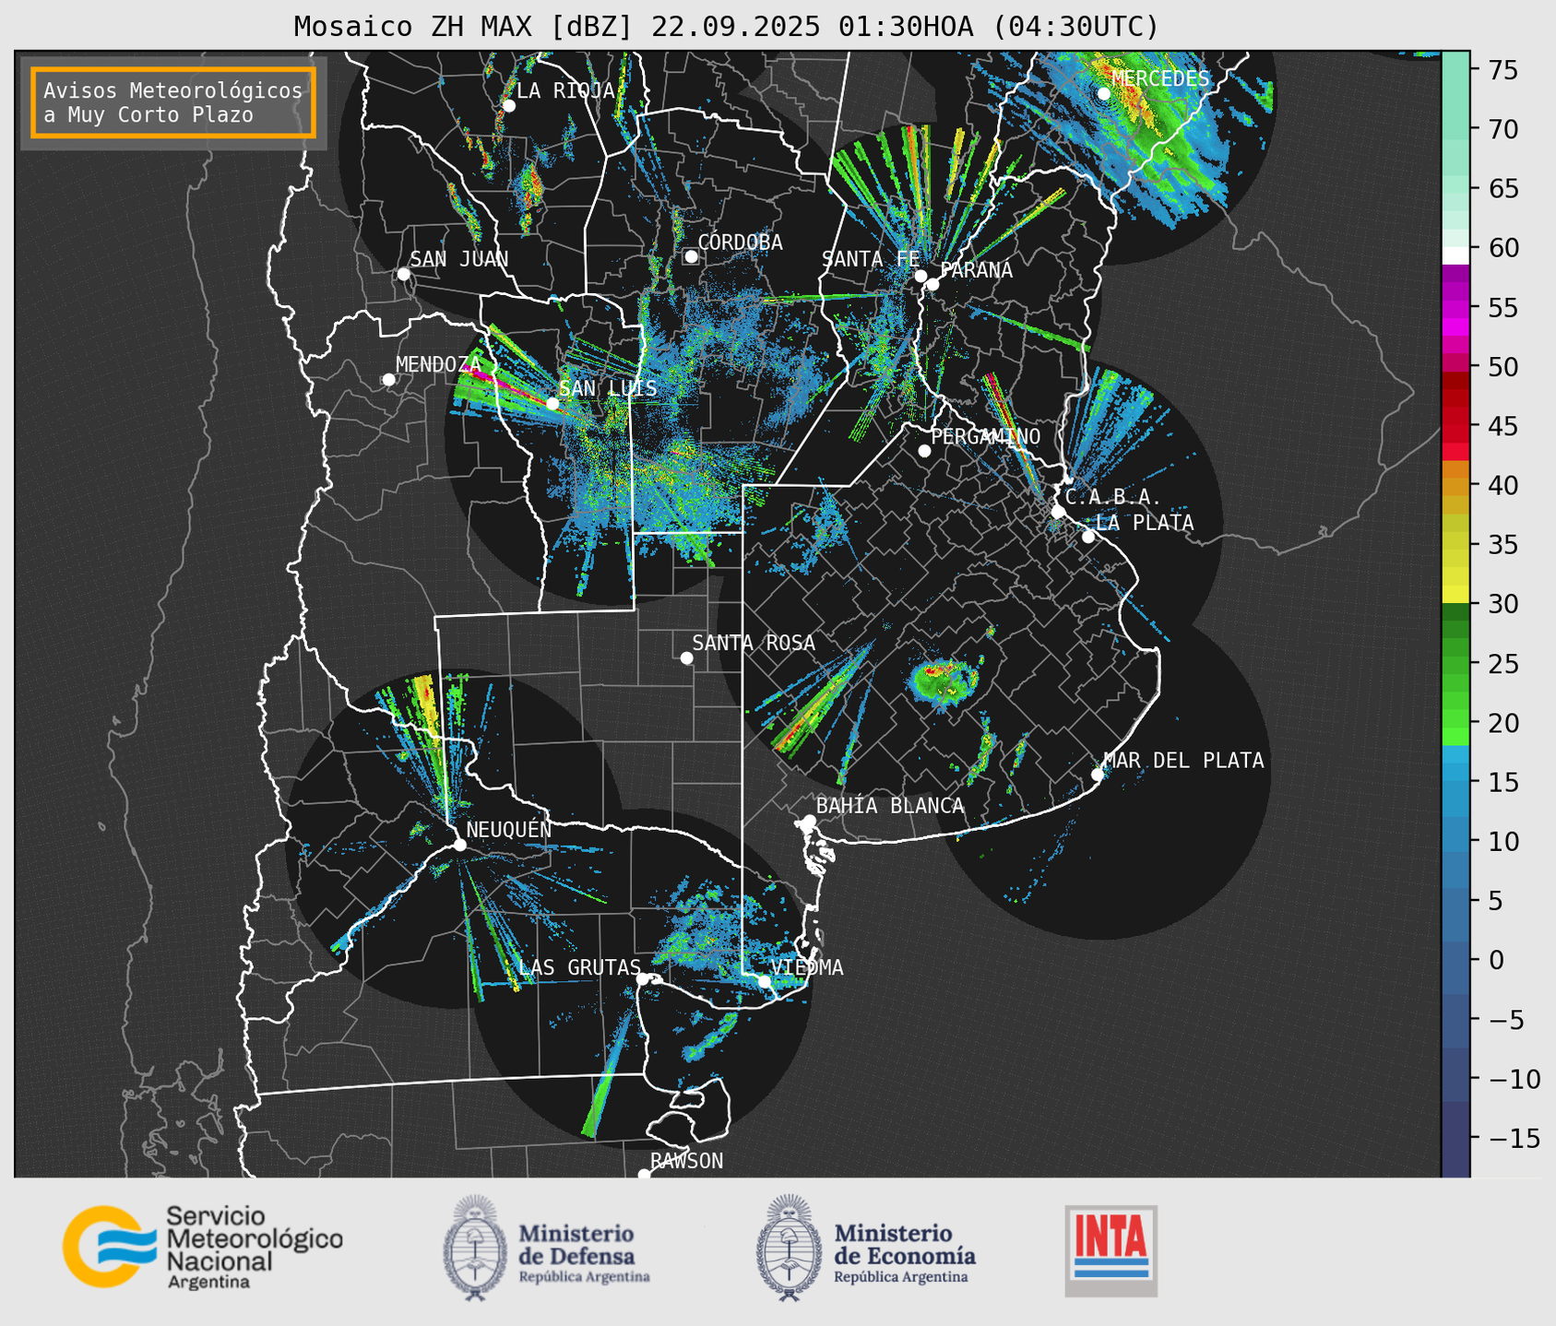Click the Mercedes city marker dot
The width and height of the screenshot is (1556, 1326).
pos(1103,94)
